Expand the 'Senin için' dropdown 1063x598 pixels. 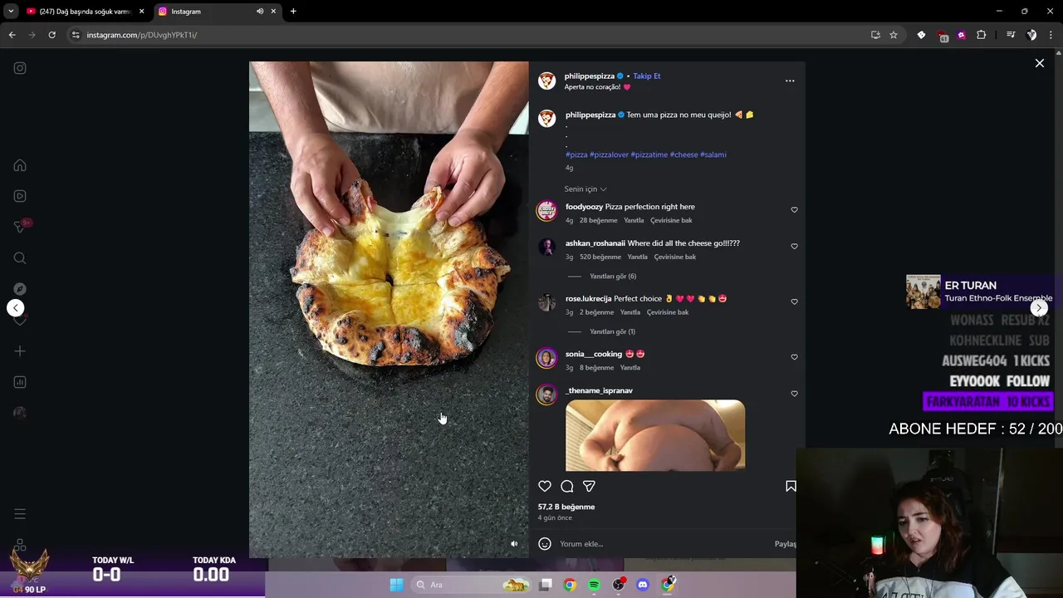(585, 189)
